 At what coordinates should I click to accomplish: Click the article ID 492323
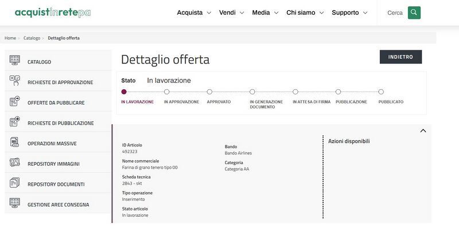(130, 152)
